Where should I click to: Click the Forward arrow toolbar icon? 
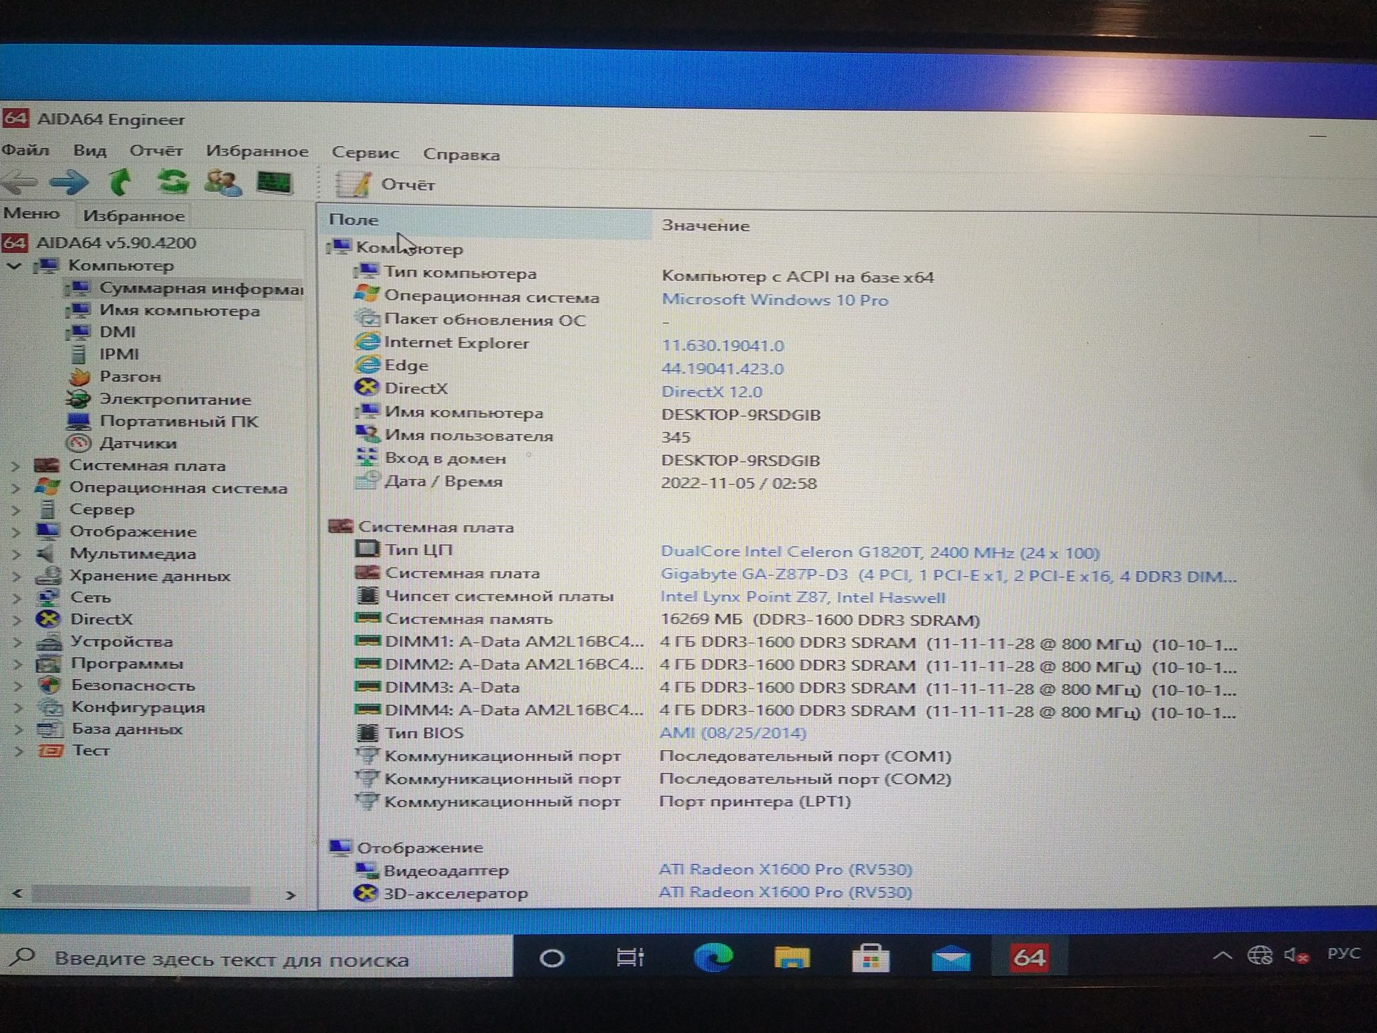69,182
